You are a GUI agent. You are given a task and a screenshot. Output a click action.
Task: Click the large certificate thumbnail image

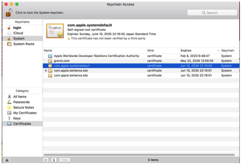(55, 31)
